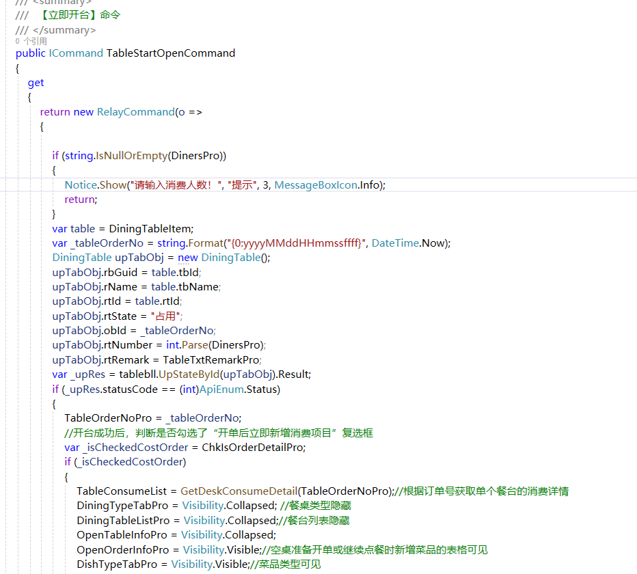Click RelayCommand in the return statement

136,112
